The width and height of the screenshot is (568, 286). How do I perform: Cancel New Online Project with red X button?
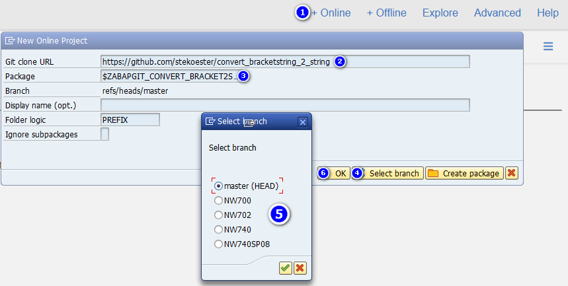tap(512, 174)
